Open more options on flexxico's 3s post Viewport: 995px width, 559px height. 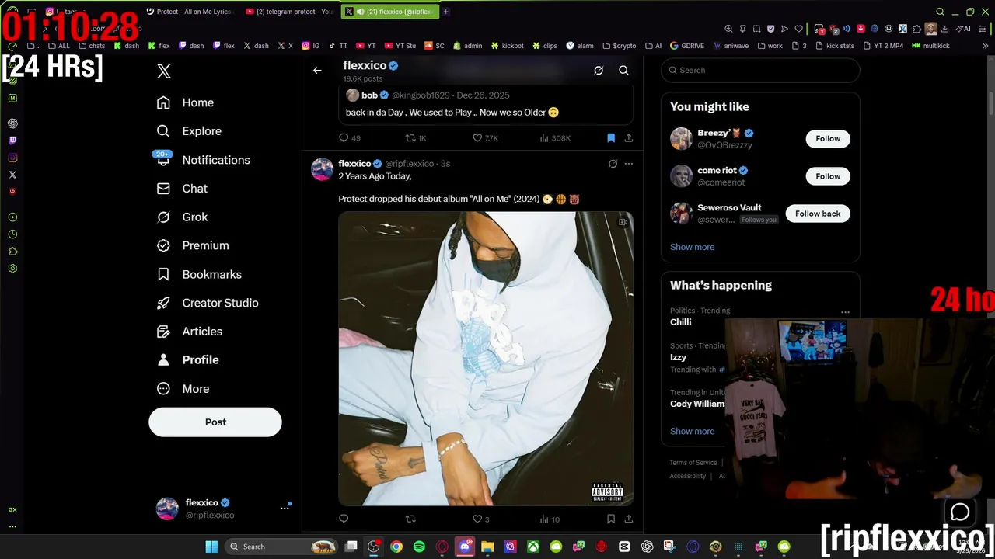(x=628, y=164)
